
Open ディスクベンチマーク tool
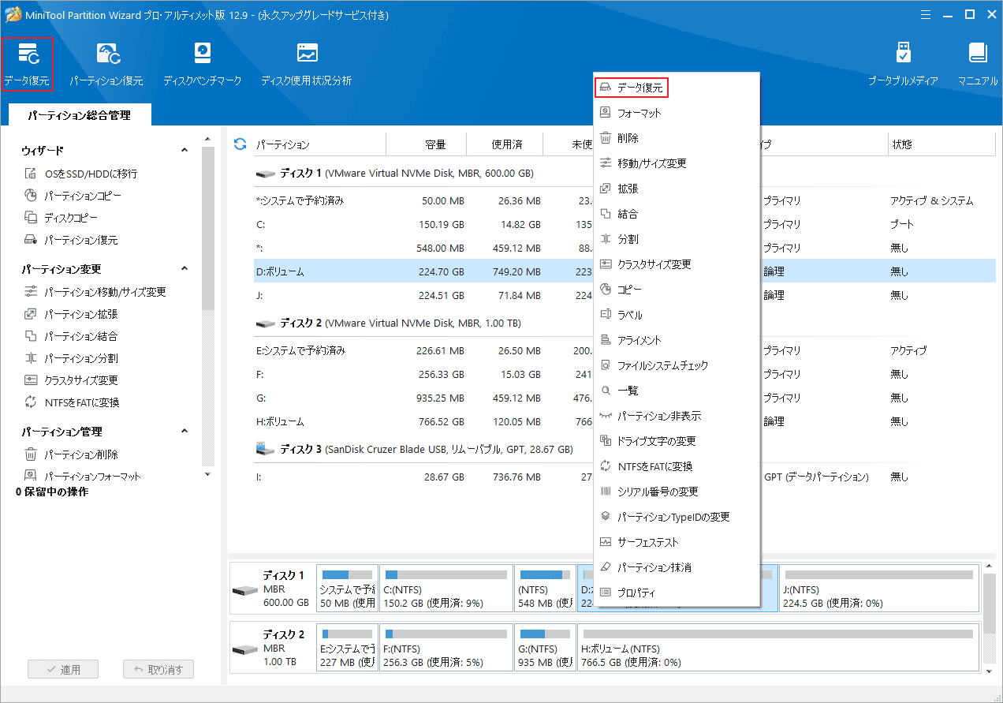pyautogui.click(x=203, y=64)
